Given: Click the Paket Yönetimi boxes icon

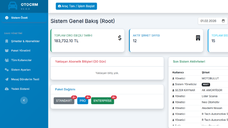Looking at the screenshot, I should (x=7, y=51).
